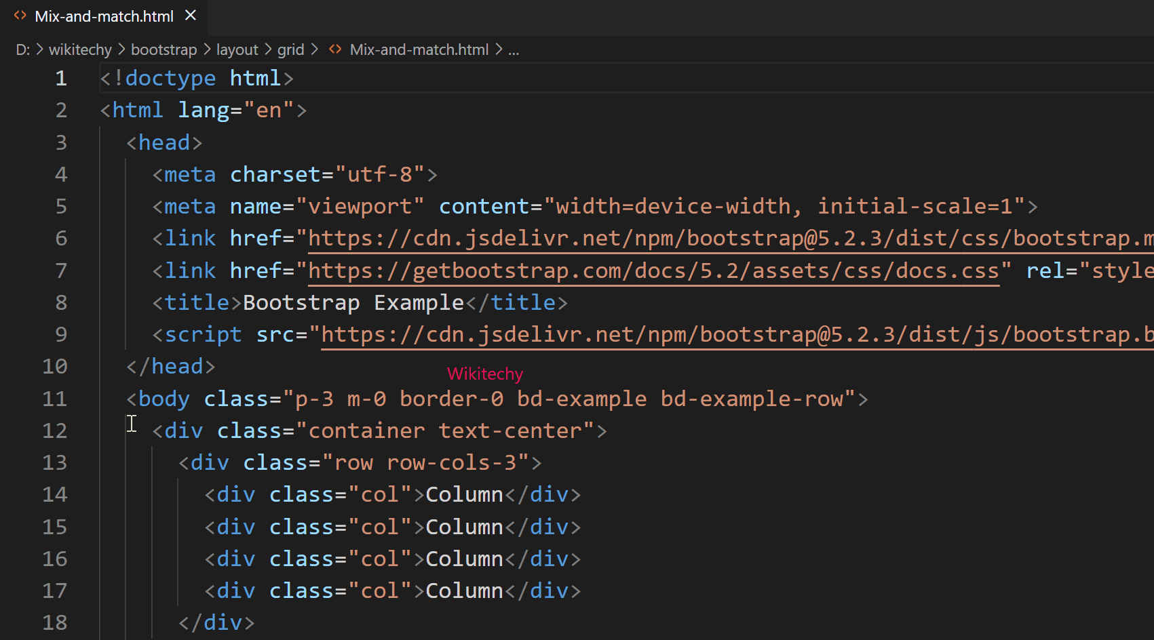The width and height of the screenshot is (1154, 640).
Task: Click the Wikitechy watermark text
Action: coord(484,374)
